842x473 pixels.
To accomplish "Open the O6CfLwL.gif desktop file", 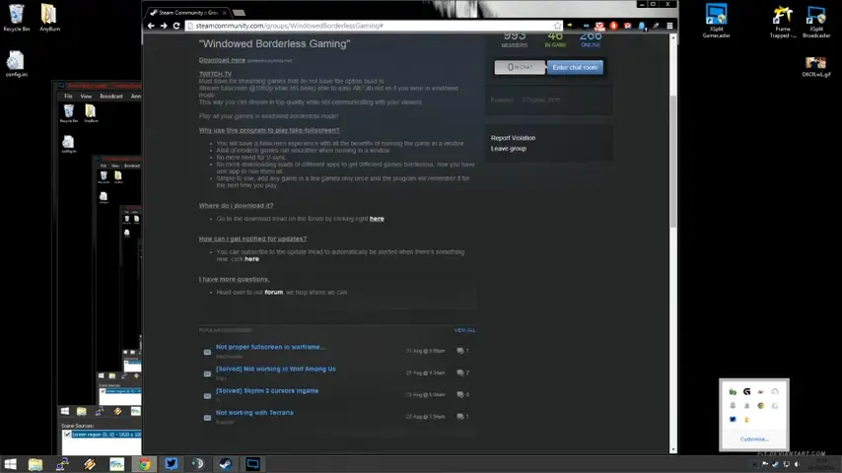I will 815,67.
